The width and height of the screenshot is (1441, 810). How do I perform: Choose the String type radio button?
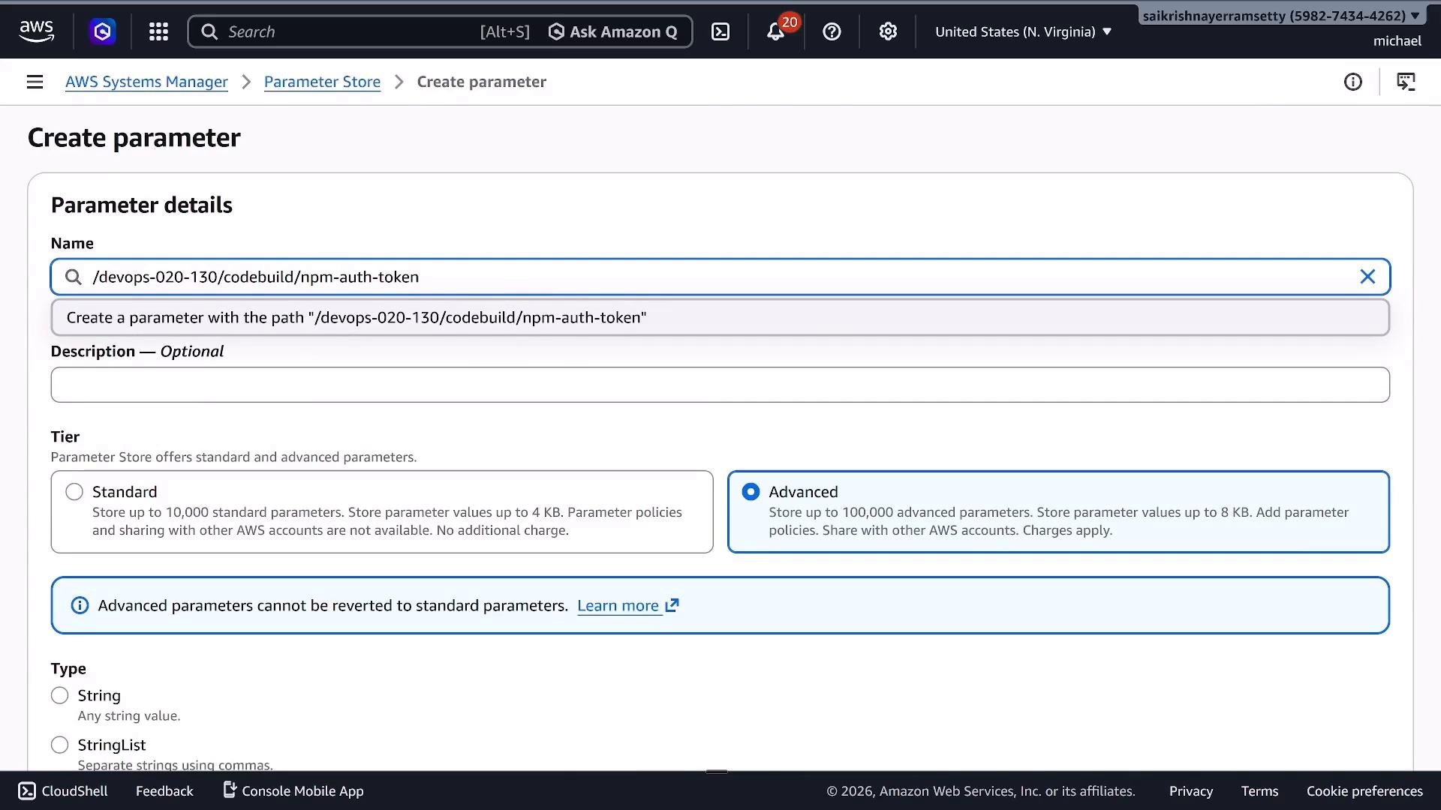tap(60, 695)
